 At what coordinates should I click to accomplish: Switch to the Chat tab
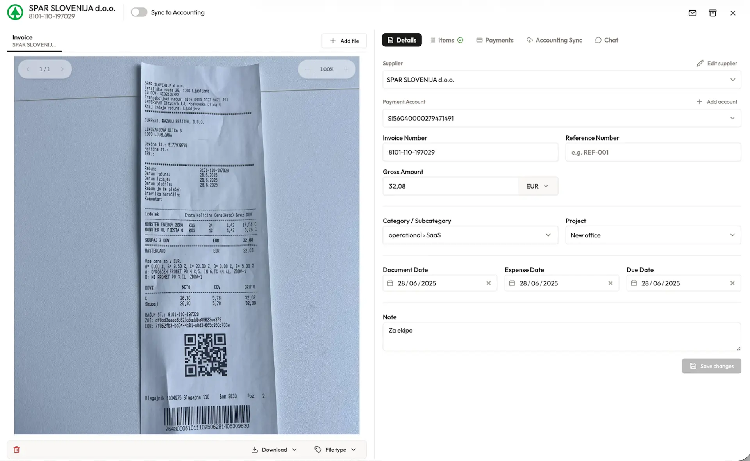[x=607, y=40]
